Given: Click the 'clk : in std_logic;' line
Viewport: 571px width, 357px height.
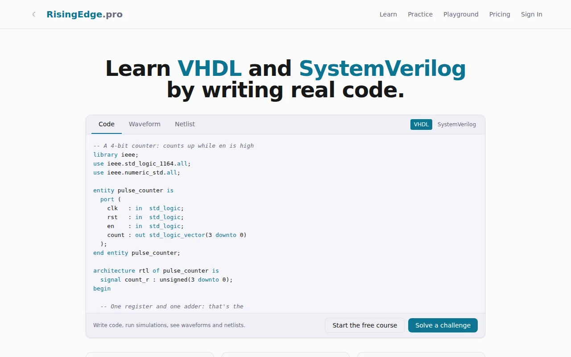Looking at the screenshot, I should [x=145, y=208].
